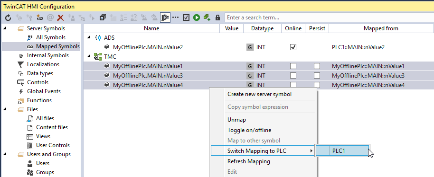Open Functions tree item
The width and height of the screenshot is (434, 177).
[x=39, y=100]
